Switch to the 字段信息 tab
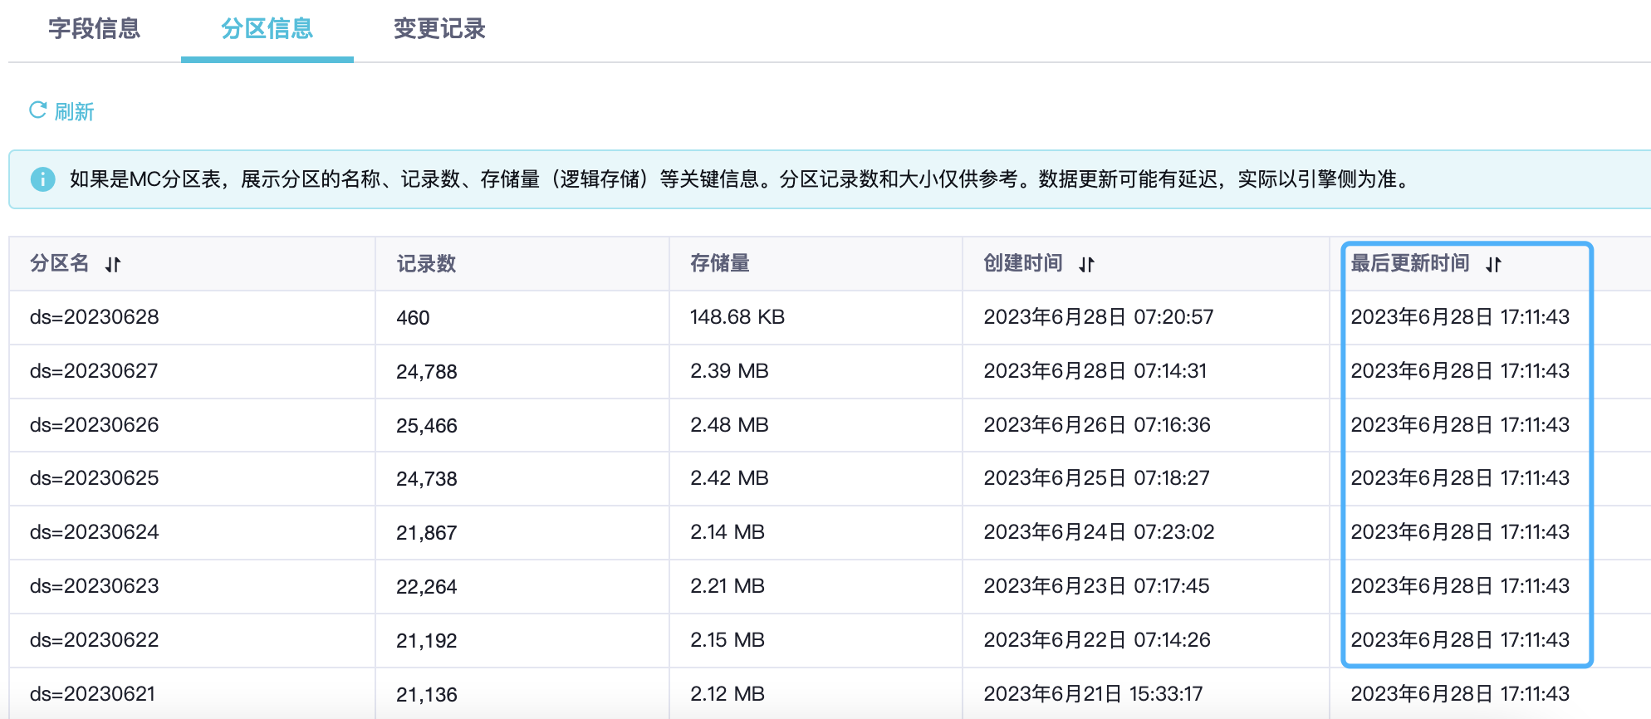 (x=94, y=29)
